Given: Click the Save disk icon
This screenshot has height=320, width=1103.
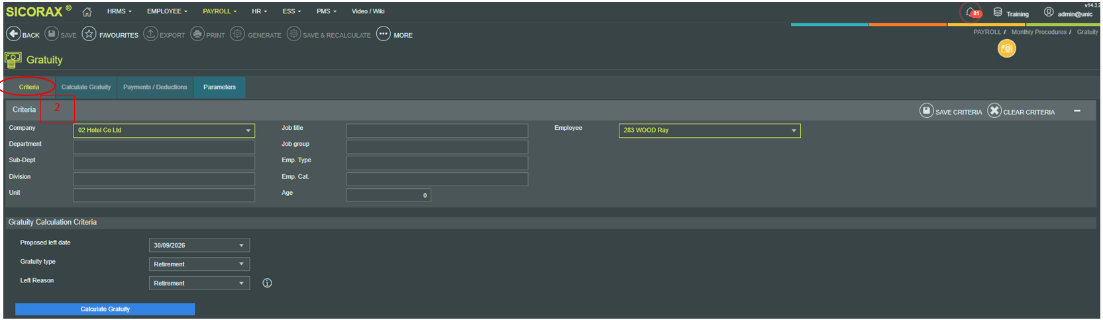Looking at the screenshot, I should click(x=52, y=34).
